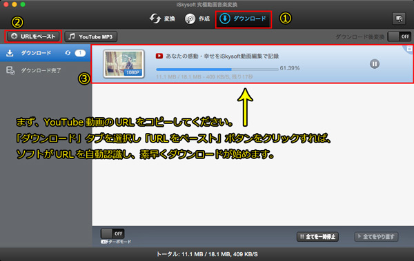
Task: Click the download progress bar at 61.39%
Action: tap(217, 70)
